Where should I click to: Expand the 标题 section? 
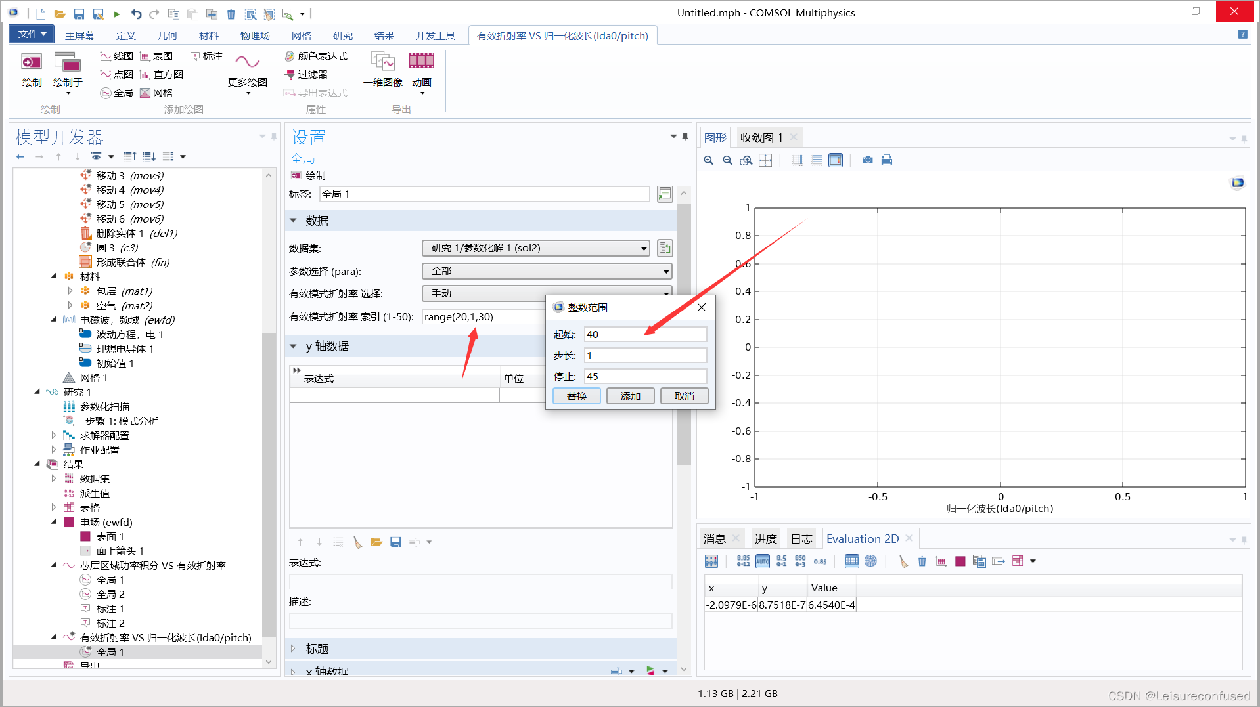point(293,649)
